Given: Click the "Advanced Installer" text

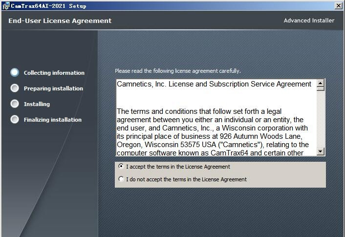Looking at the screenshot, I should [309, 21].
